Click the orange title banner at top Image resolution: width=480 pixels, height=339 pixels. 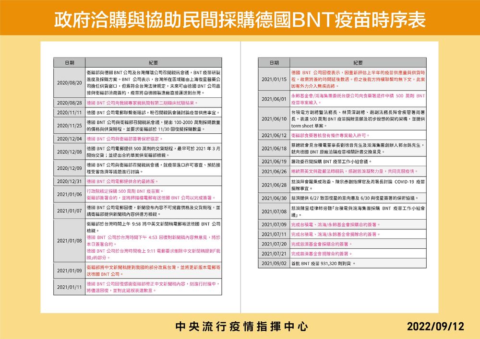(240, 18)
